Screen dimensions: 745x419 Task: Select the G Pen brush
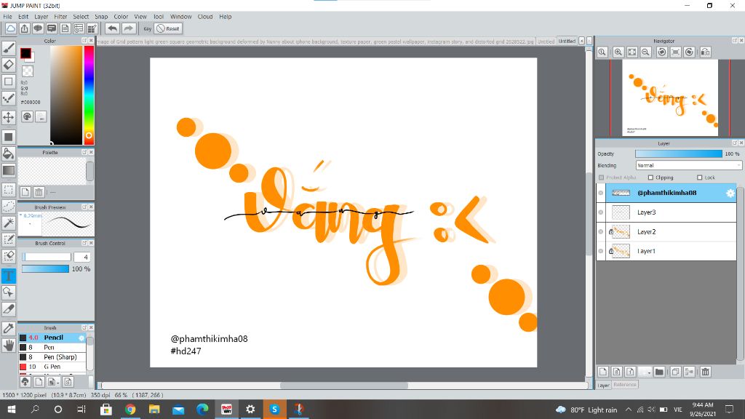click(52, 367)
